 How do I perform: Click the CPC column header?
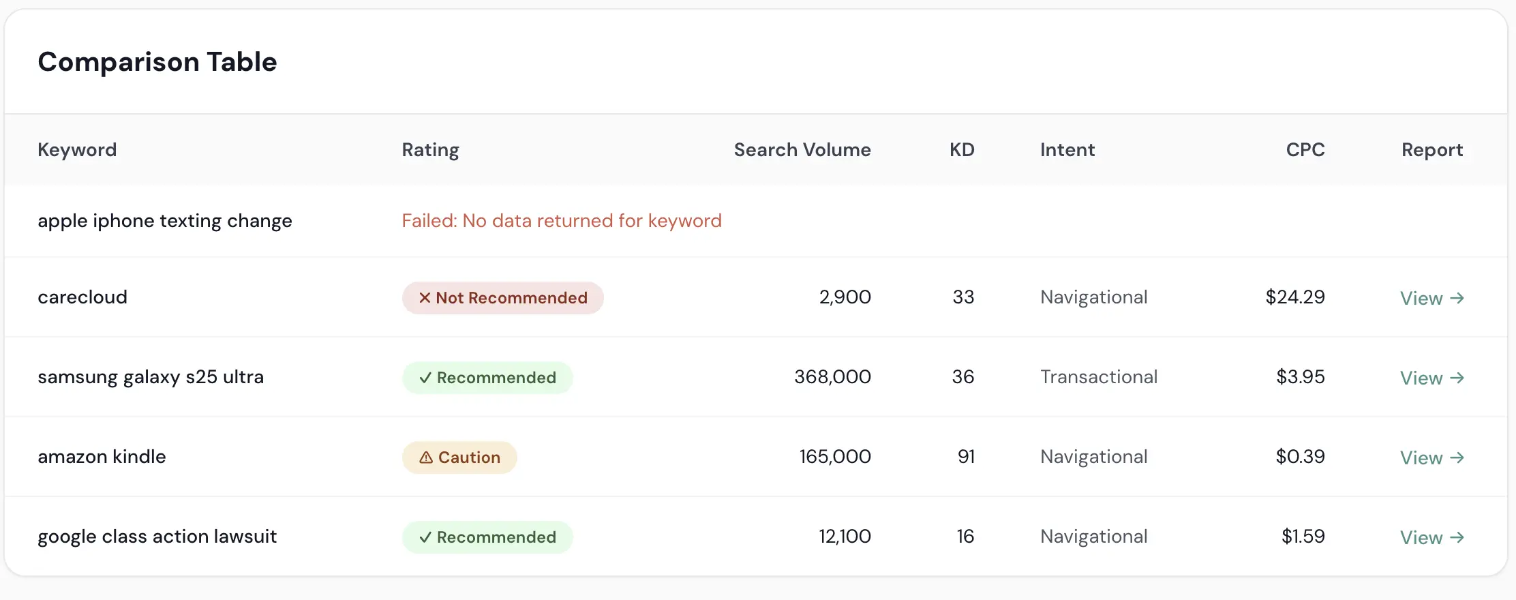click(1305, 150)
